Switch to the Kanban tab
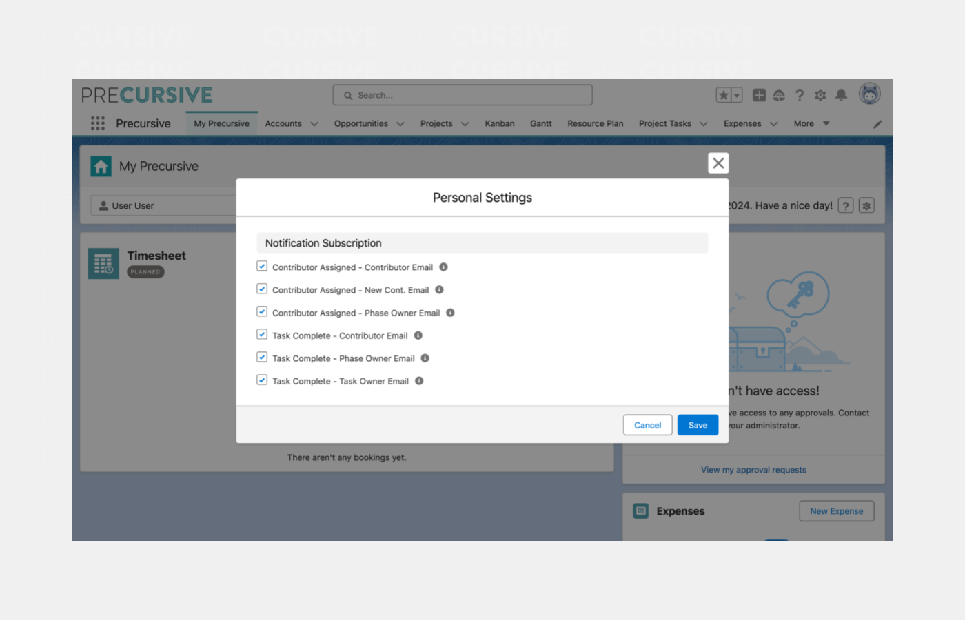 pos(499,124)
